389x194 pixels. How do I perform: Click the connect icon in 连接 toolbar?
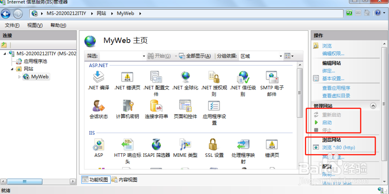[x=4, y=45]
